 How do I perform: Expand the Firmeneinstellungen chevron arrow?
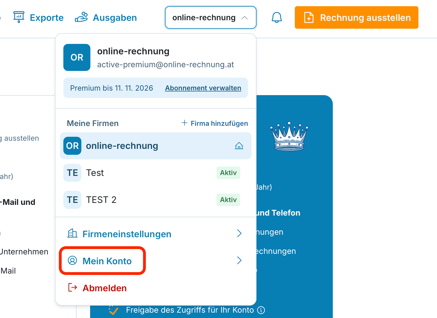coord(239,233)
